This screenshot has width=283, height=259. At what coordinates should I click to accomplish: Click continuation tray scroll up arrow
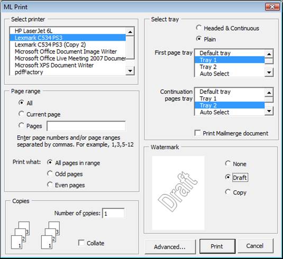point(269,92)
